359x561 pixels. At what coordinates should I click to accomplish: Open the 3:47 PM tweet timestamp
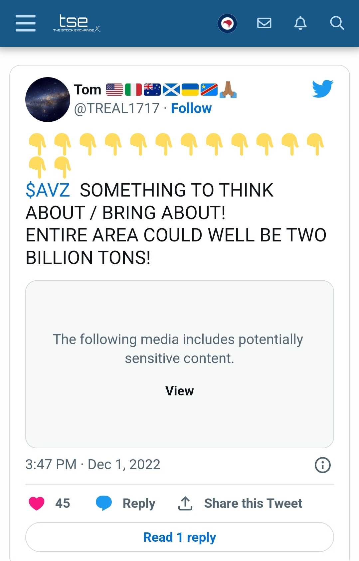(x=93, y=465)
